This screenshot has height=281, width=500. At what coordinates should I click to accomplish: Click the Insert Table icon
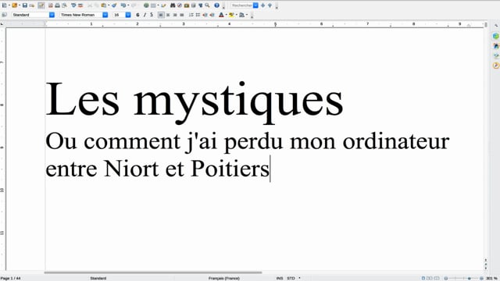pos(153,5)
